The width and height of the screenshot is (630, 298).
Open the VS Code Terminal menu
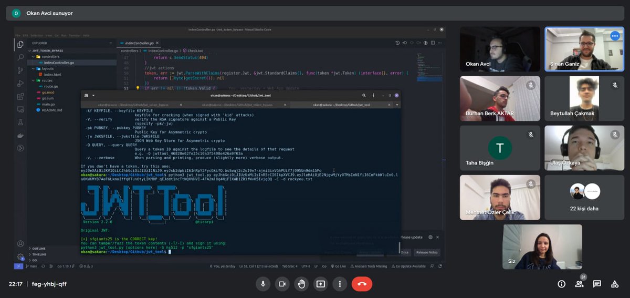click(x=74, y=35)
